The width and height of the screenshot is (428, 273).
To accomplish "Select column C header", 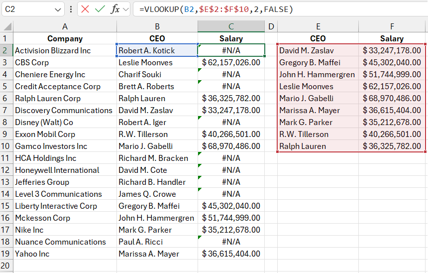I will point(231,26).
